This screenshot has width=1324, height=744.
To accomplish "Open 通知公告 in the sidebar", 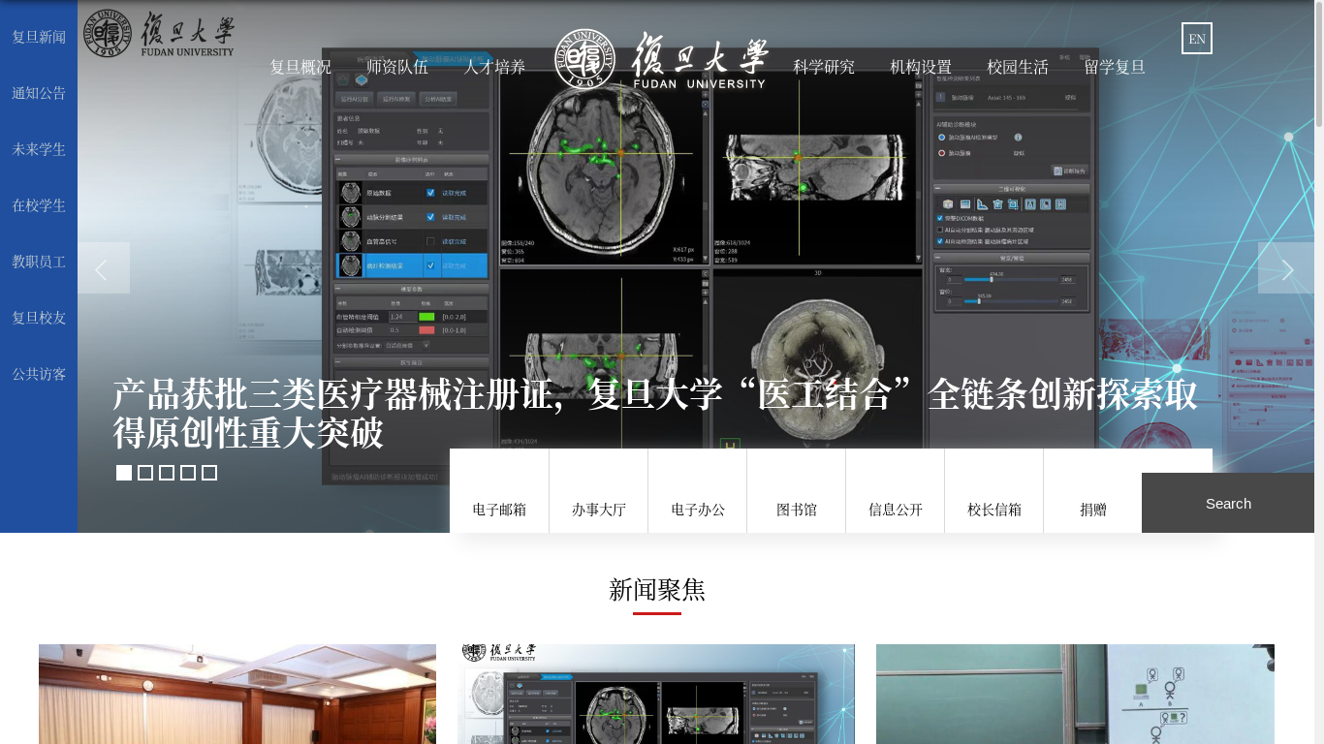I will click(39, 93).
